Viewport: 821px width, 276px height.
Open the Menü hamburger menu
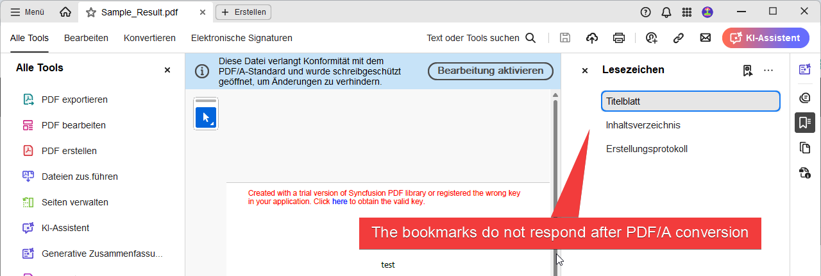click(x=28, y=12)
